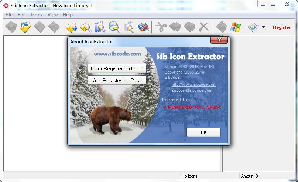
Task: Open the Icons menu
Action: [37, 15]
